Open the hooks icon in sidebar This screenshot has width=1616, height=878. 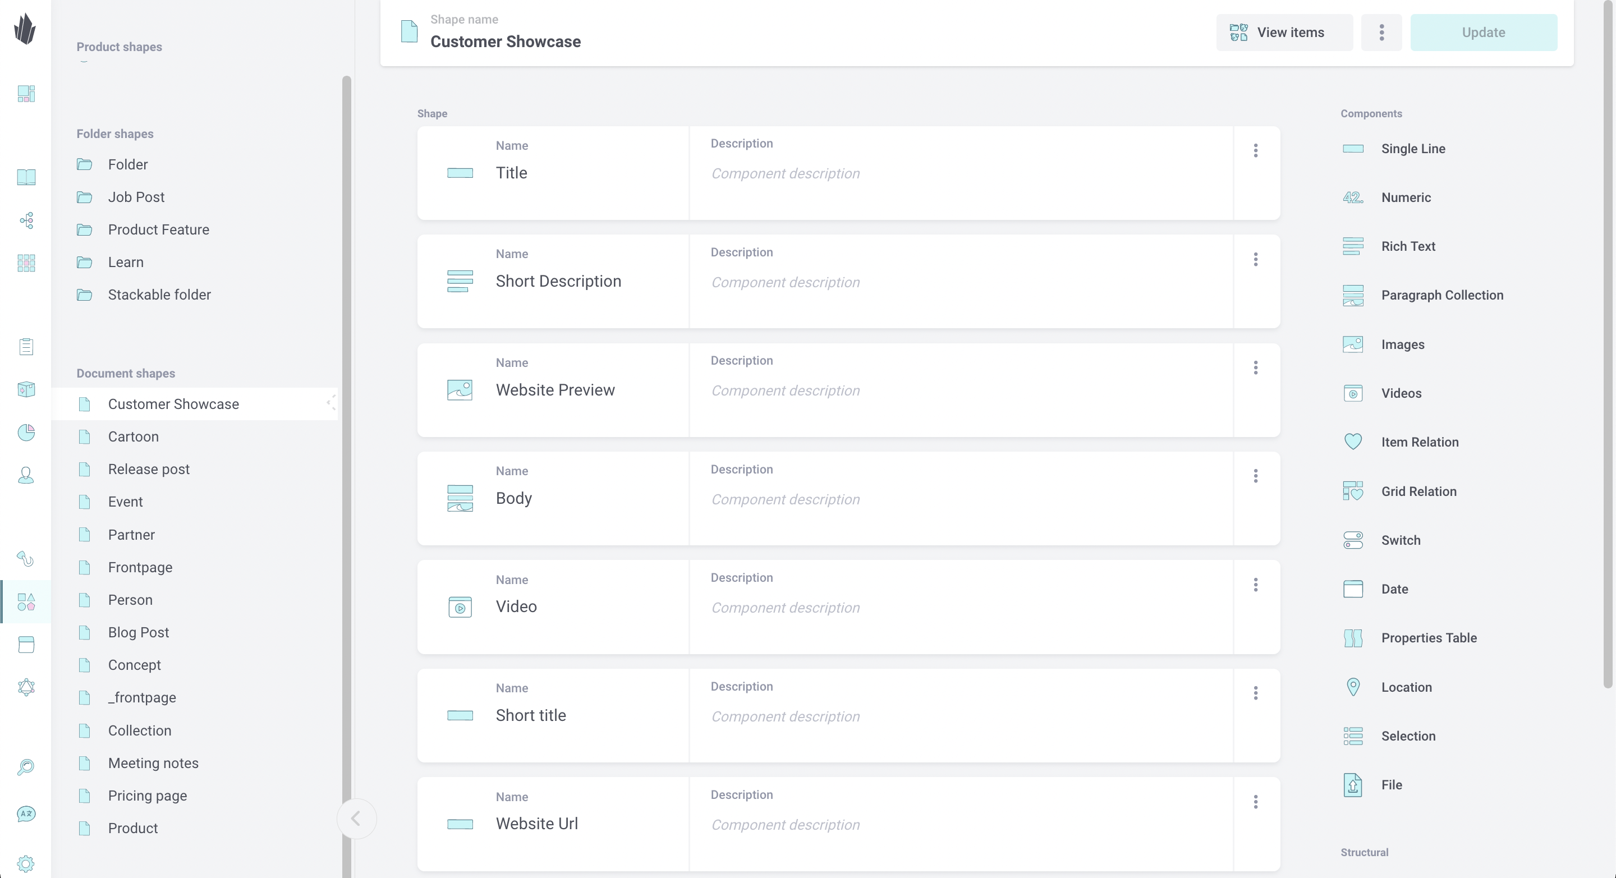(x=26, y=558)
